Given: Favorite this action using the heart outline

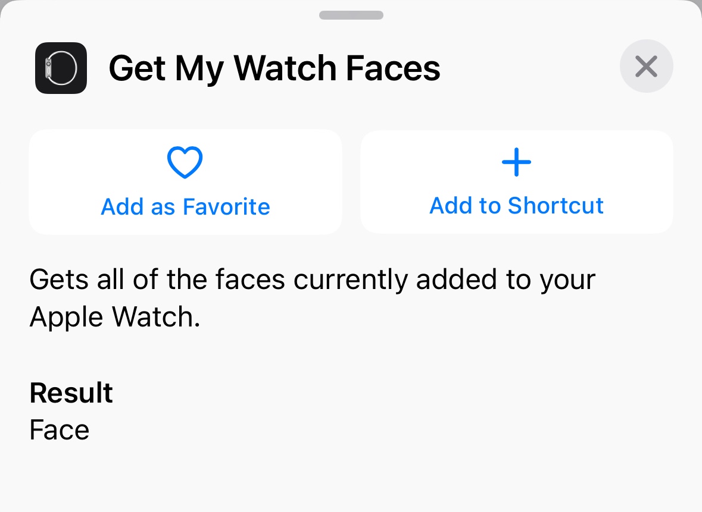Looking at the screenshot, I should coord(185,162).
